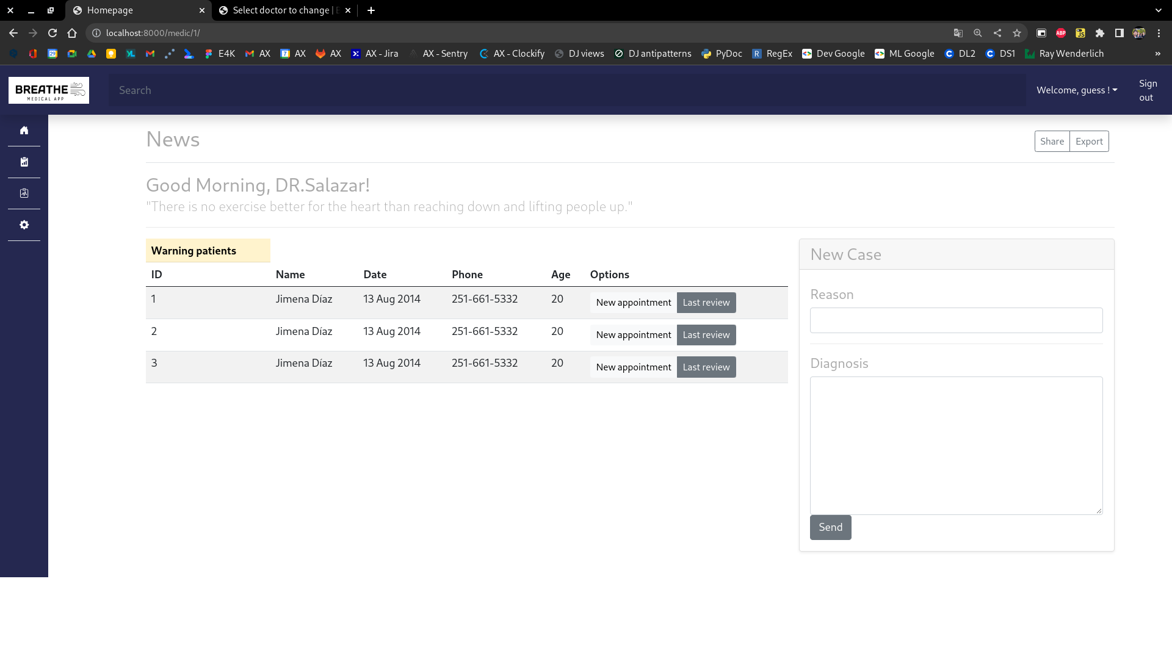Open the browser three-dot menu
The height and width of the screenshot is (659, 1172).
pos(1159,33)
